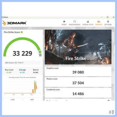
Task: Click the vertical scrollbar on the right
Action: pos(115,37)
